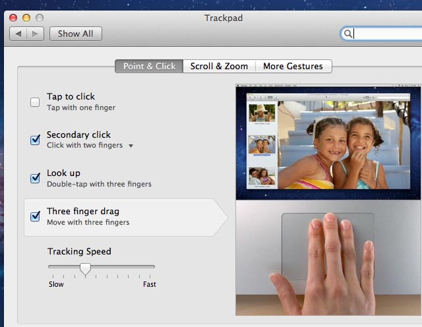Click the magnifying glass search icon

pyautogui.click(x=347, y=34)
